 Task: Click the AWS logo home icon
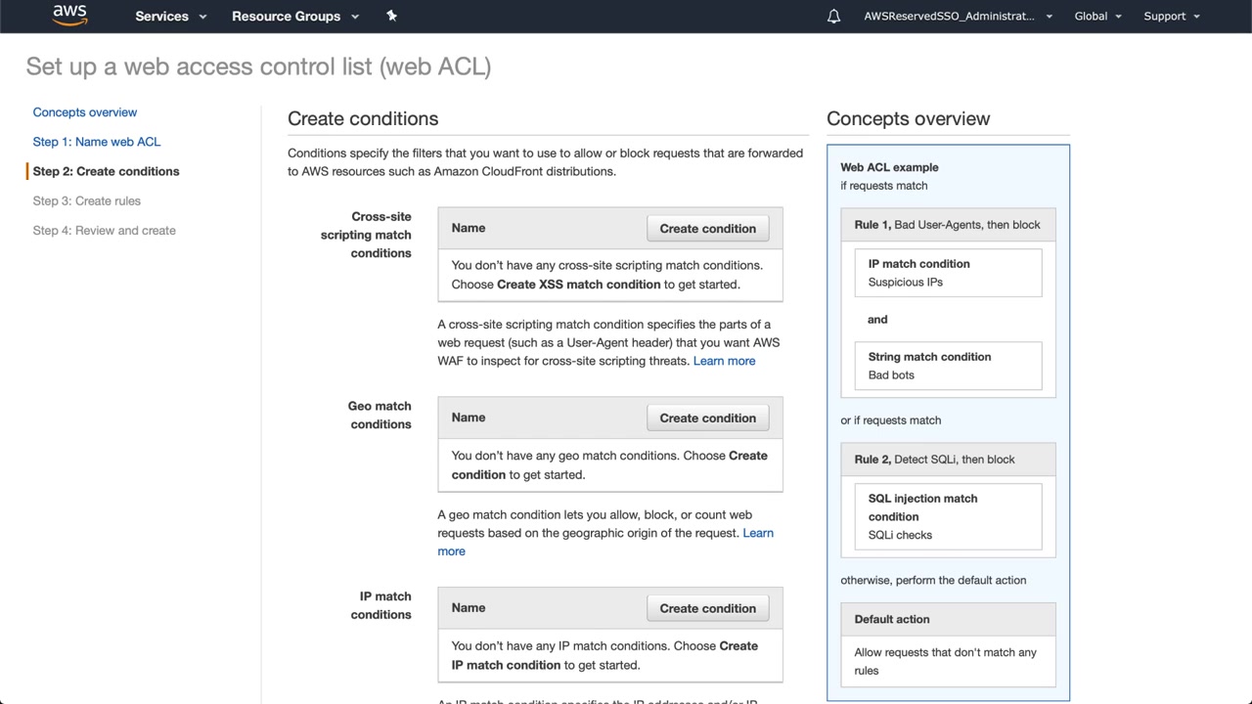[69, 16]
